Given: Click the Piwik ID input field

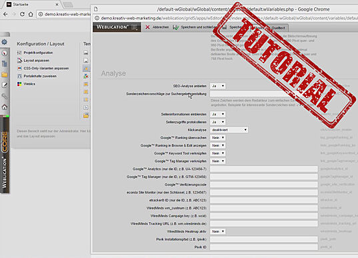Looking at the screenshot, I should [x=264, y=247].
